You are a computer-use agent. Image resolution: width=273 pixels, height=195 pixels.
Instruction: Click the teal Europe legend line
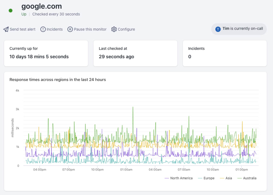click(x=200, y=178)
